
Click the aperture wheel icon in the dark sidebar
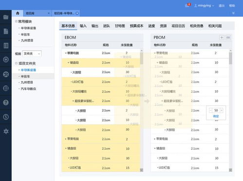click(x=6, y=60)
